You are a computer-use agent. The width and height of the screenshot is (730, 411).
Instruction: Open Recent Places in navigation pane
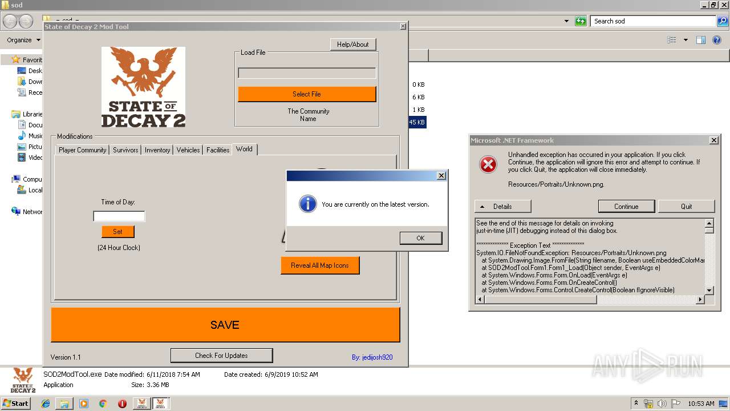pos(29,92)
